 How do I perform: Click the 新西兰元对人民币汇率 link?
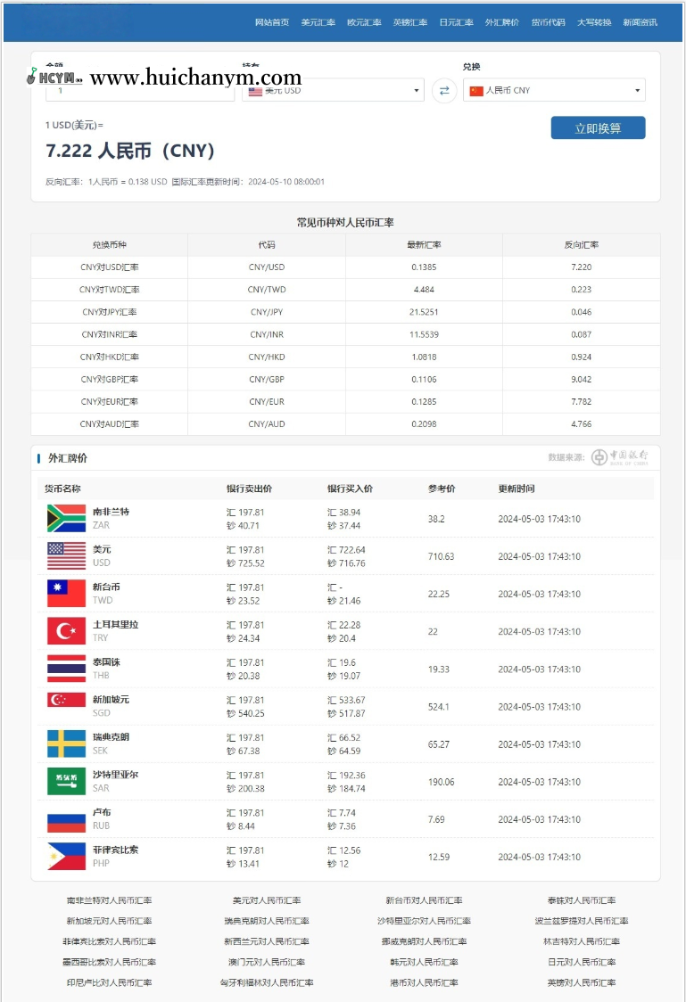pyautogui.click(x=267, y=941)
